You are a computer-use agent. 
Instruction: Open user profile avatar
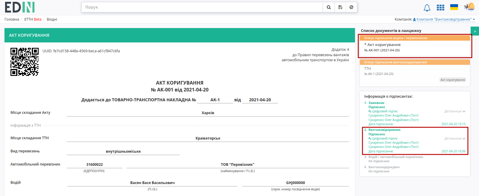469,7
